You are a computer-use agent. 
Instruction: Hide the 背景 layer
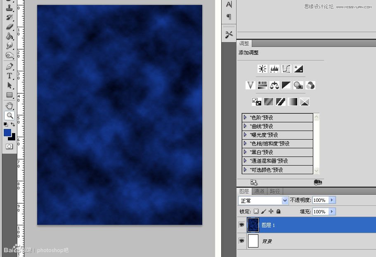(241, 241)
